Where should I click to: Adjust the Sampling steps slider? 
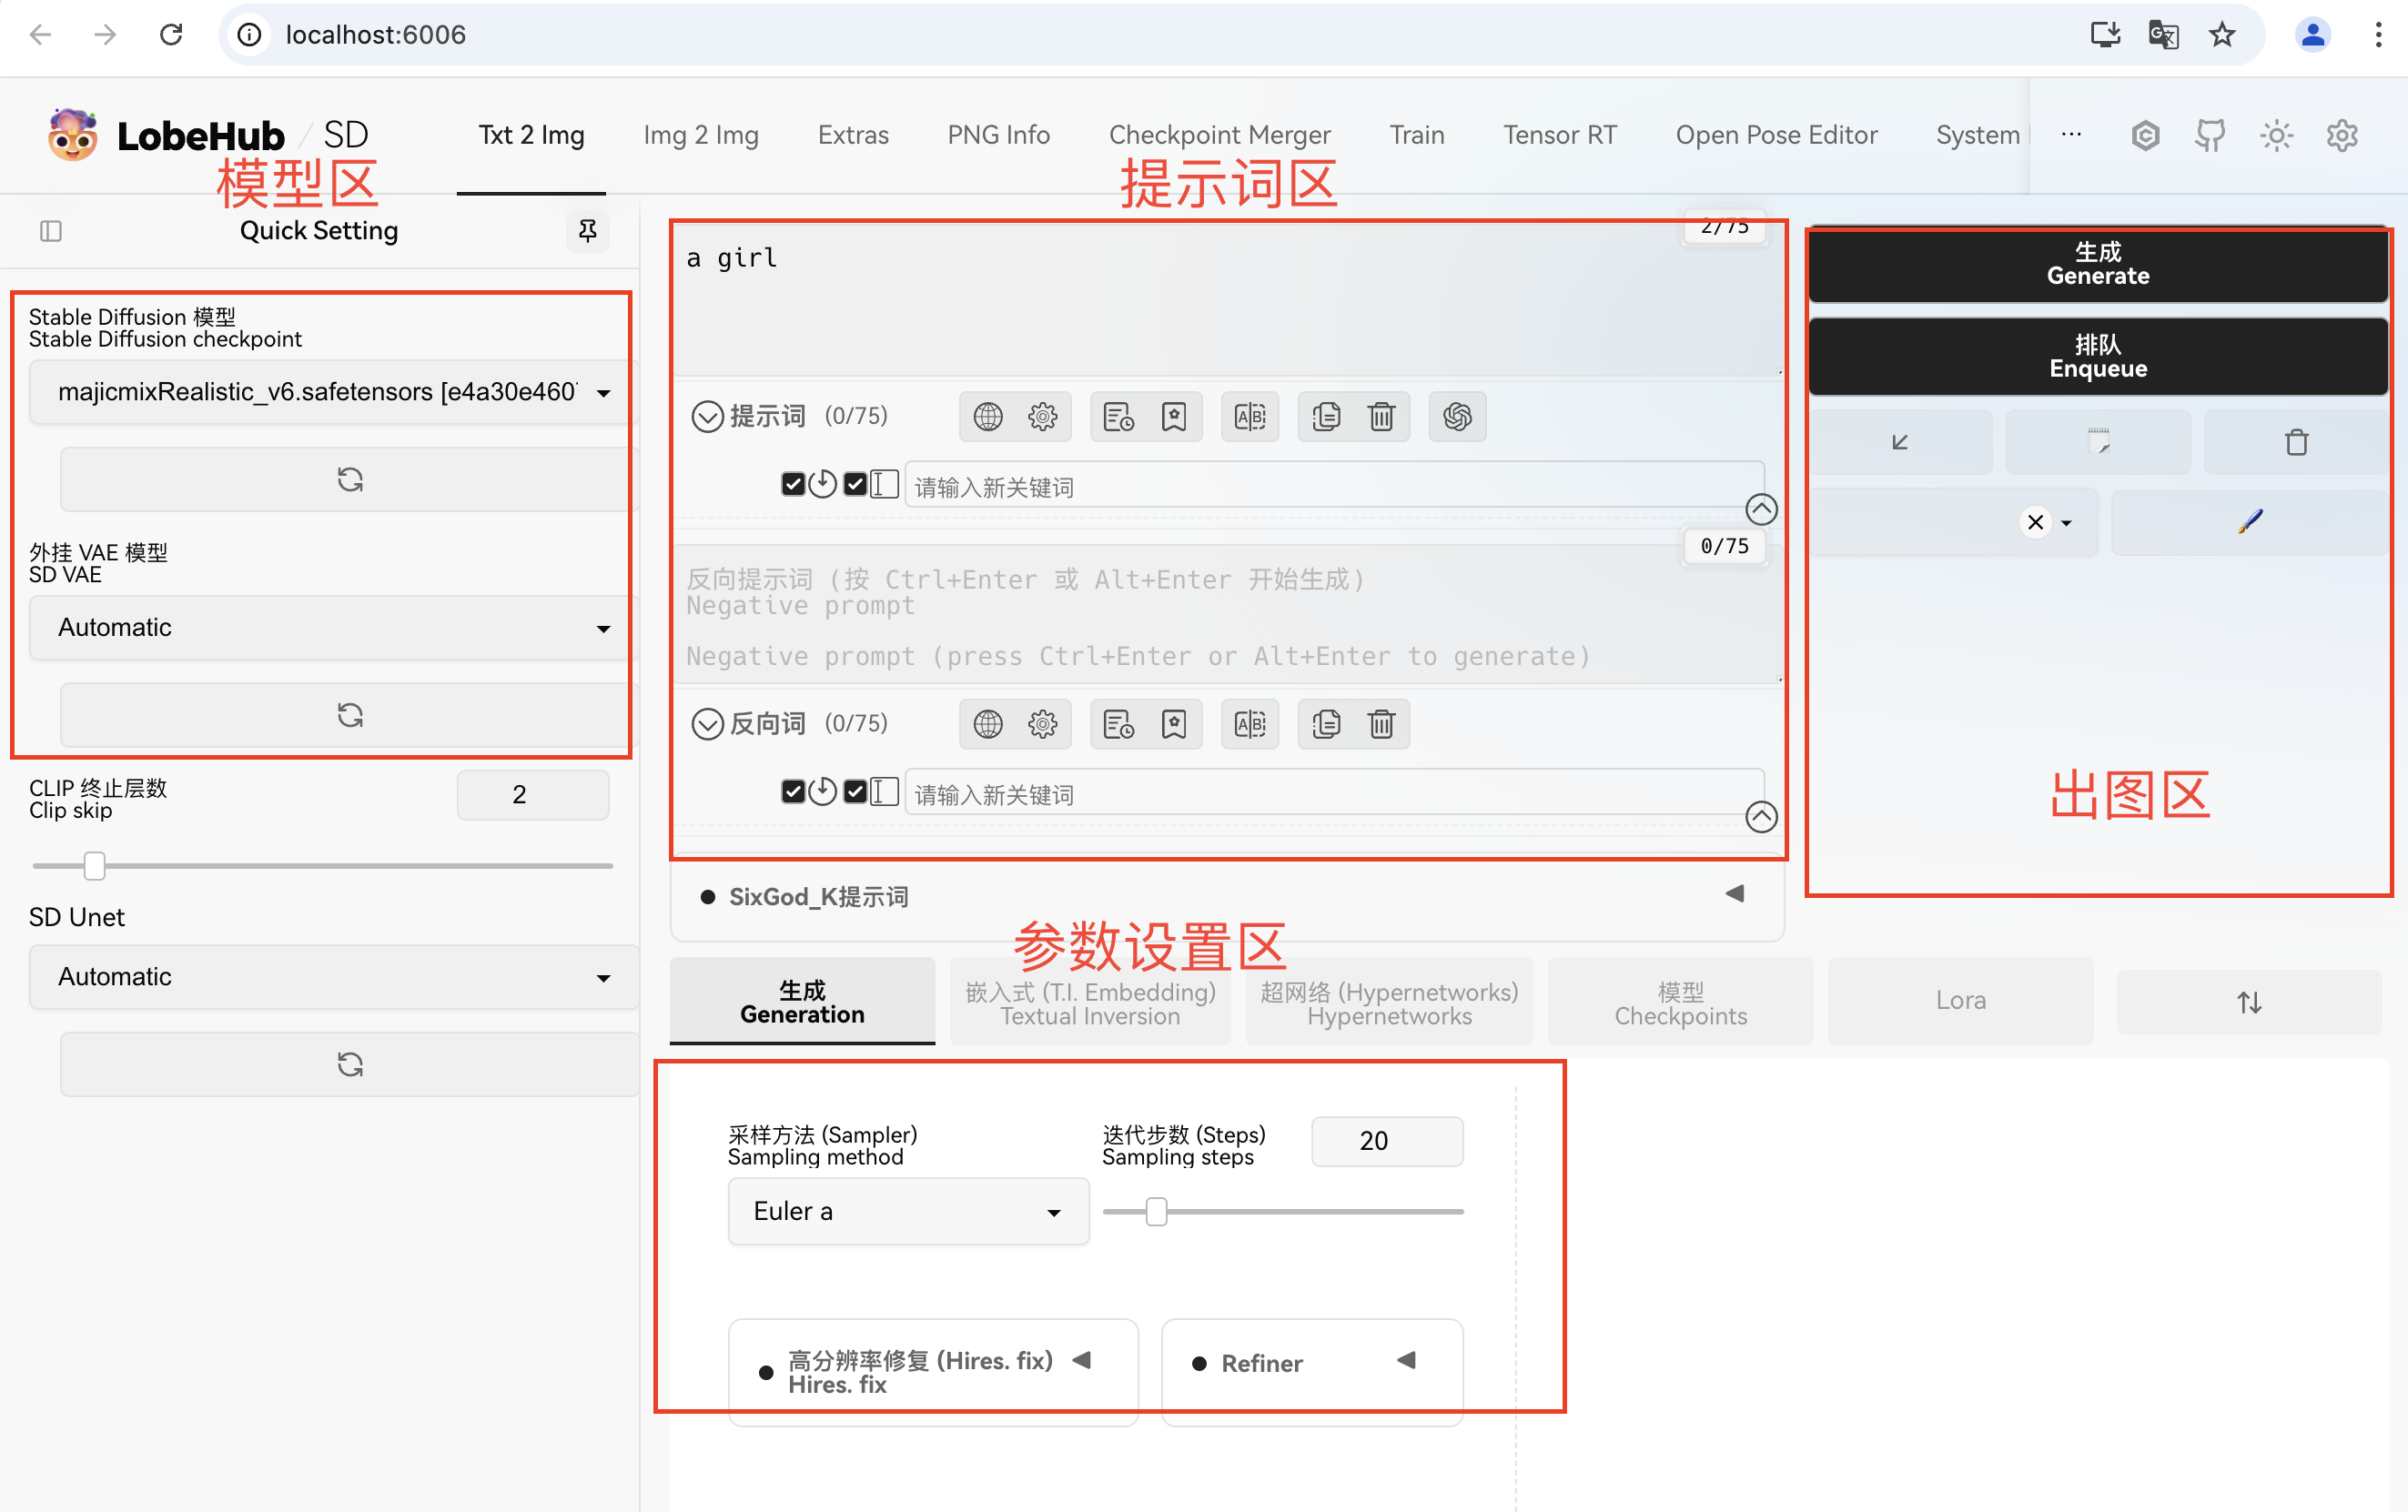click(1283, 1211)
